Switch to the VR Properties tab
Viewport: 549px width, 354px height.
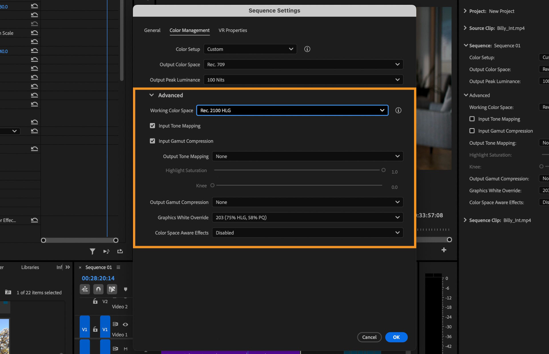[x=232, y=30]
